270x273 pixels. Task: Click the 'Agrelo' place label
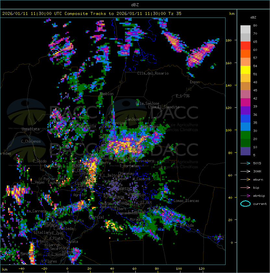coord(79,195)
